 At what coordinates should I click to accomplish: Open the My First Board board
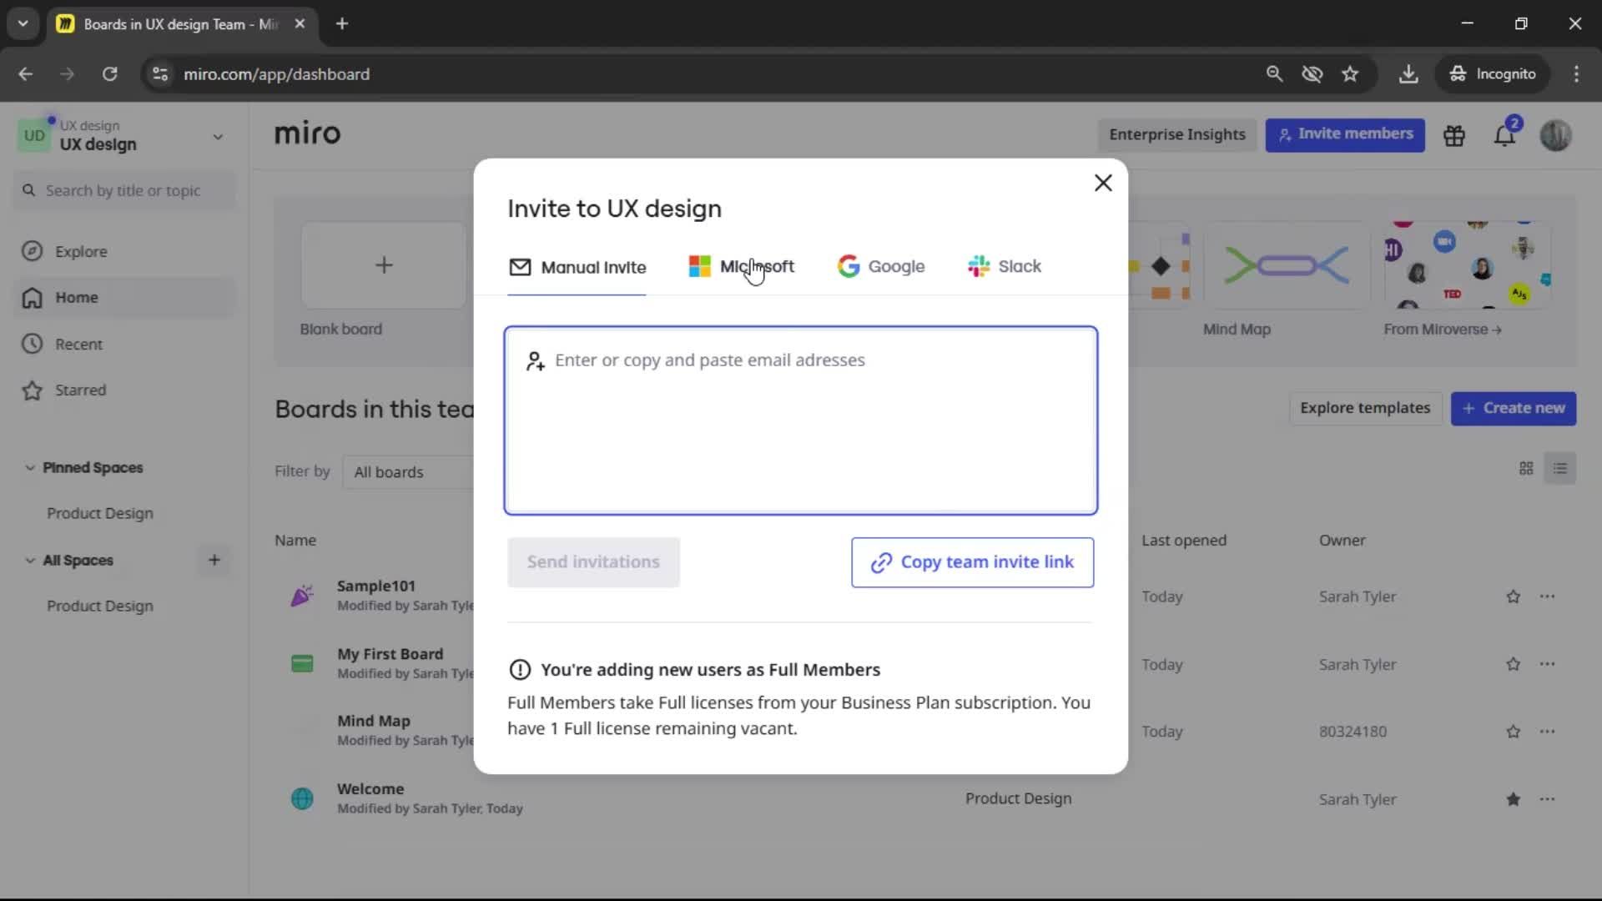click(390, 655)
